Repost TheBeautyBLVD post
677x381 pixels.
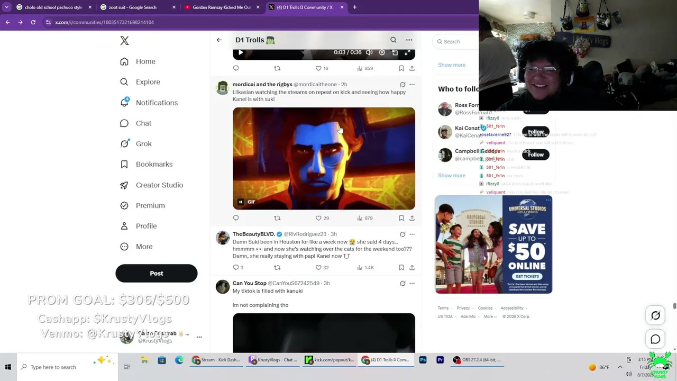coord(277,267)
